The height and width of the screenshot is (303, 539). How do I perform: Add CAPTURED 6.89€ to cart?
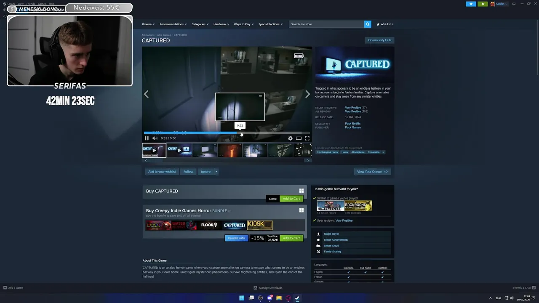[291, 199]
